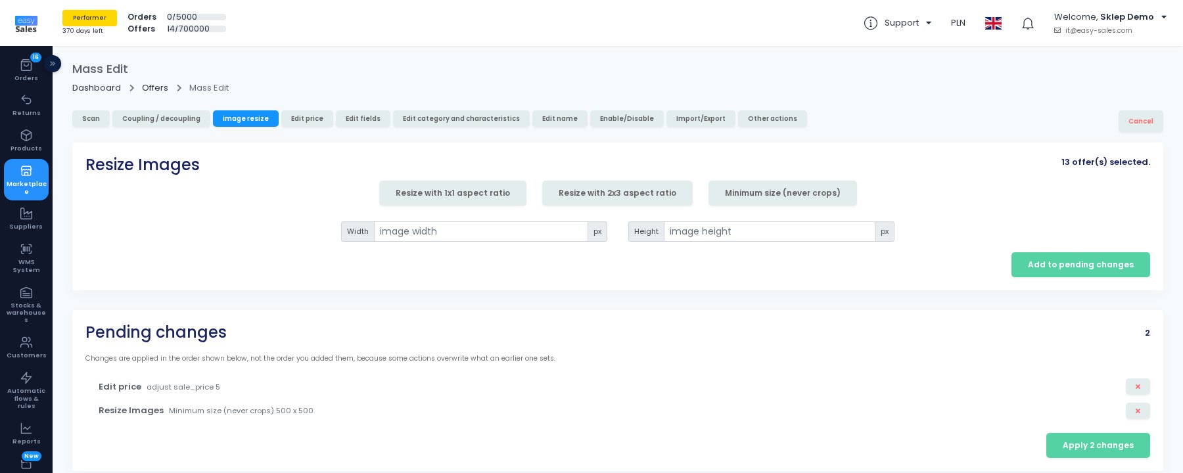Click the it@easy-sales.com email link
This screenshot has height=473, width=1183.
(1093, 30)
